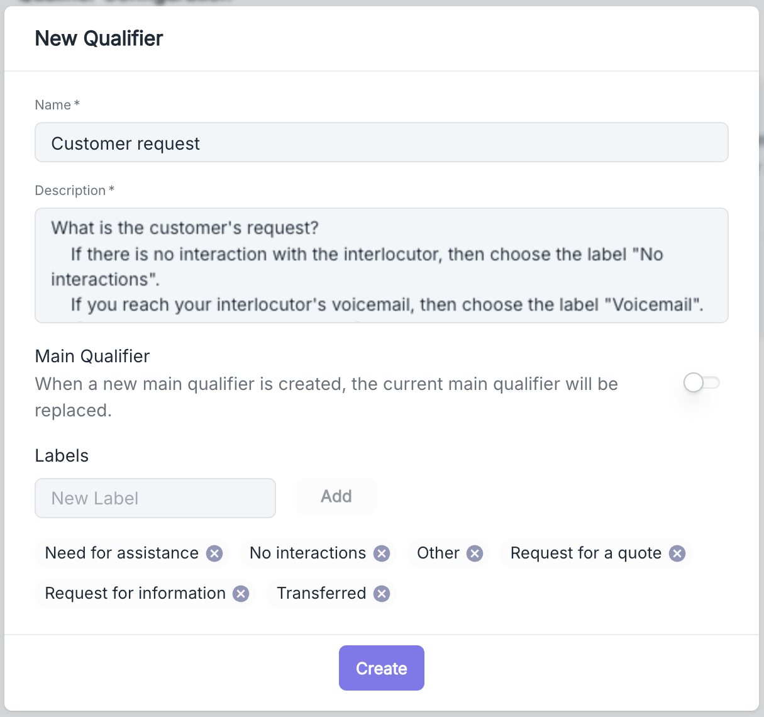Remove the "Request for information" label
764x717 pixels.
click(x=241, y=594)
